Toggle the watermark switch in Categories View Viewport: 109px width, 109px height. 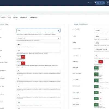click(x=21, y=57)
